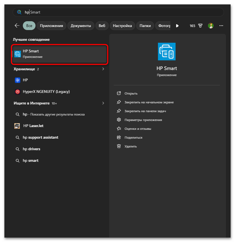Click search icon beside hp drivers
The height and width of the screenshot is (242, 235).
click(18, 149)
